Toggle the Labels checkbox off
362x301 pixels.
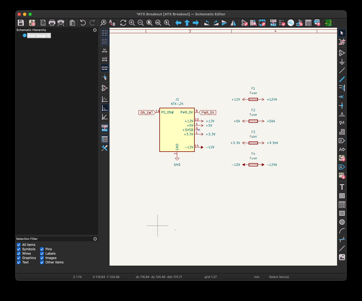pos(42,254)
